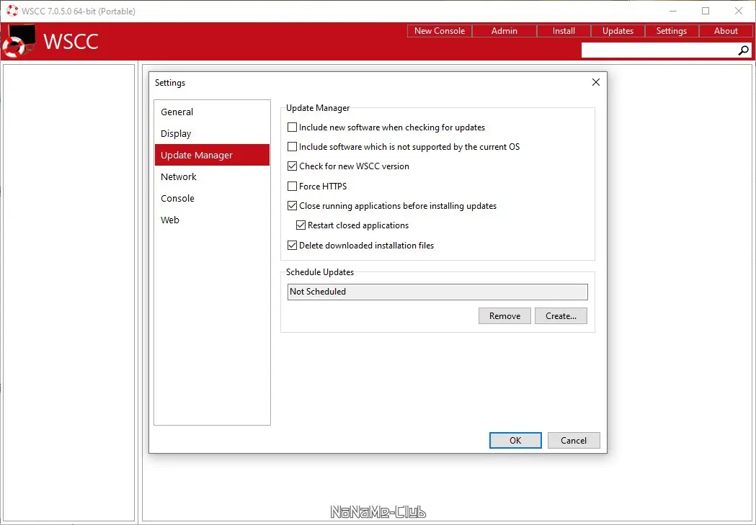Open Updates from the top toolbar

pyautogui.click(x=618, y=31)
